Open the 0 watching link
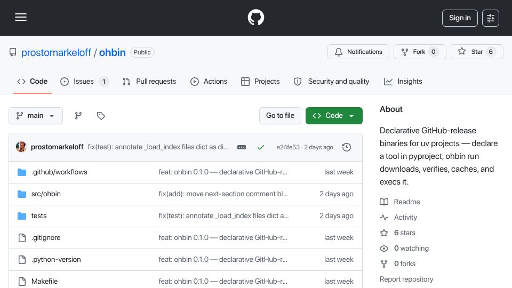Image resolution: width=512 pixels, height=288 pixels. click(x=411, y=249)
